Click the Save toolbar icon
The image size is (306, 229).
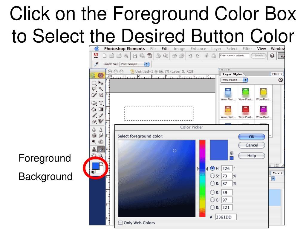[x=135, y=56]
